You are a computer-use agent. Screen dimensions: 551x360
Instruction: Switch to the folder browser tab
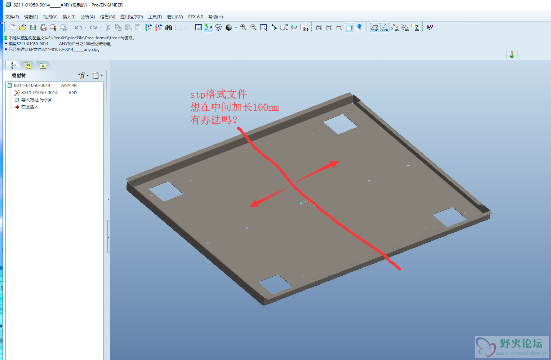[x=28, y=65]
